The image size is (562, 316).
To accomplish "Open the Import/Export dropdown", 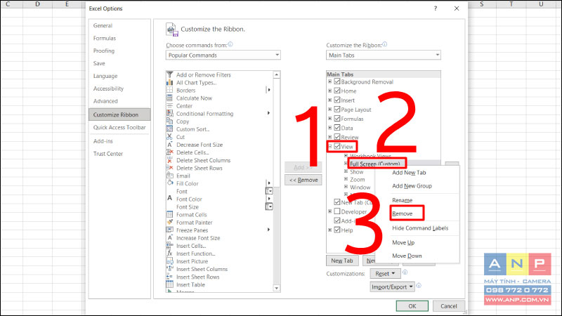I will tap(392, 287).
